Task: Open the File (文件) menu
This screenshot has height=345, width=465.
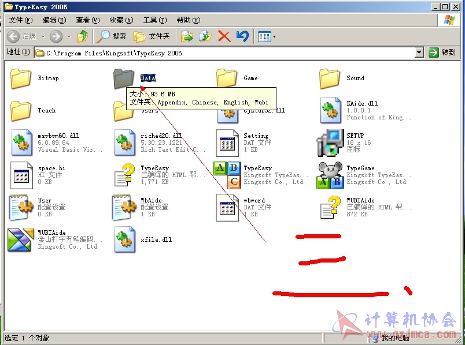Action: click(20, 20)
